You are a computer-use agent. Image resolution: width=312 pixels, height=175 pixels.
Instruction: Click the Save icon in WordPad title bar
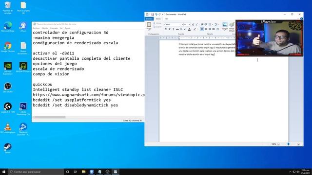153,15
